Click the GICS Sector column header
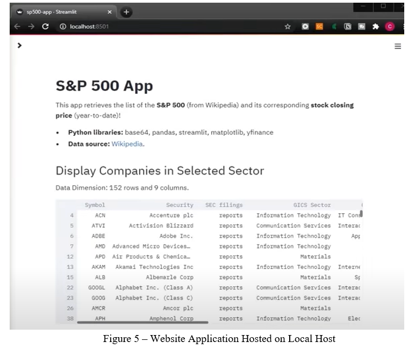 click(312, 205)
